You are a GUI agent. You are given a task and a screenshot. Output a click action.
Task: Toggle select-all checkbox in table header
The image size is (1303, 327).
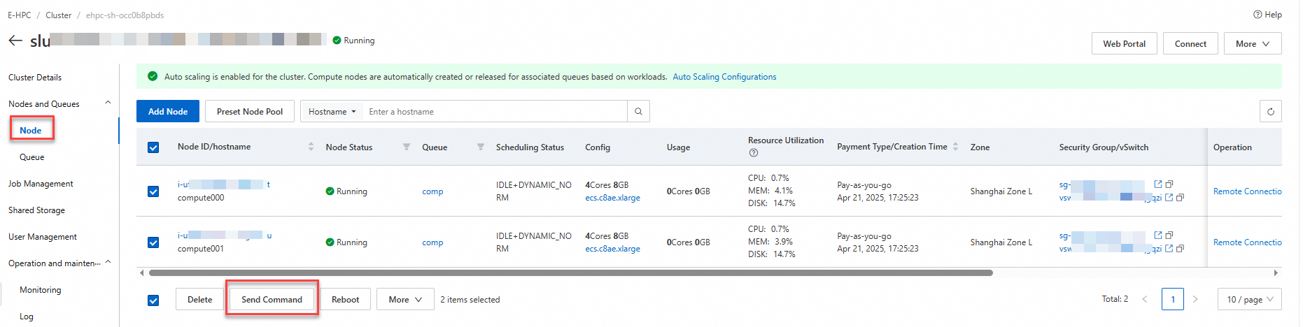click(x=153, y=147)
